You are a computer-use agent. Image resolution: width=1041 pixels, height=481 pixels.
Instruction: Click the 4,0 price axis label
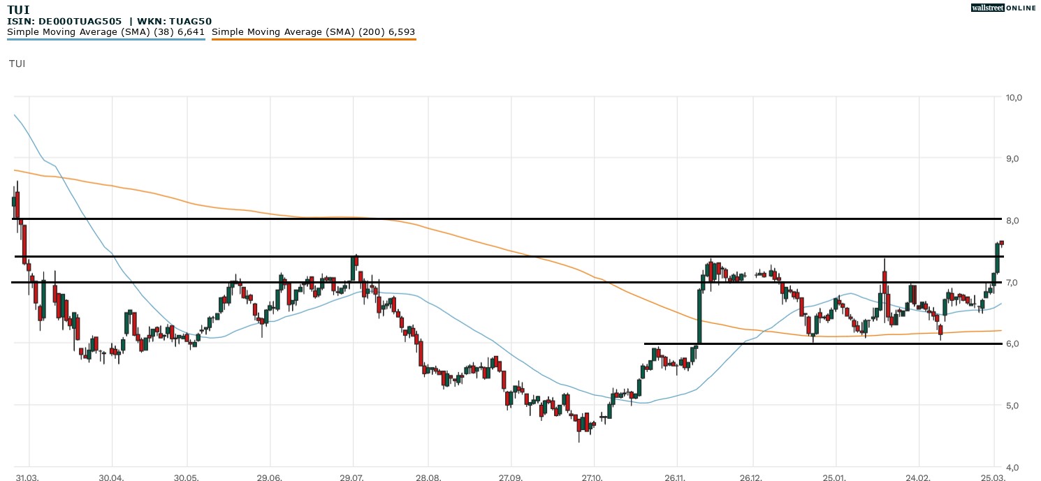click(x=1011, y=467)
